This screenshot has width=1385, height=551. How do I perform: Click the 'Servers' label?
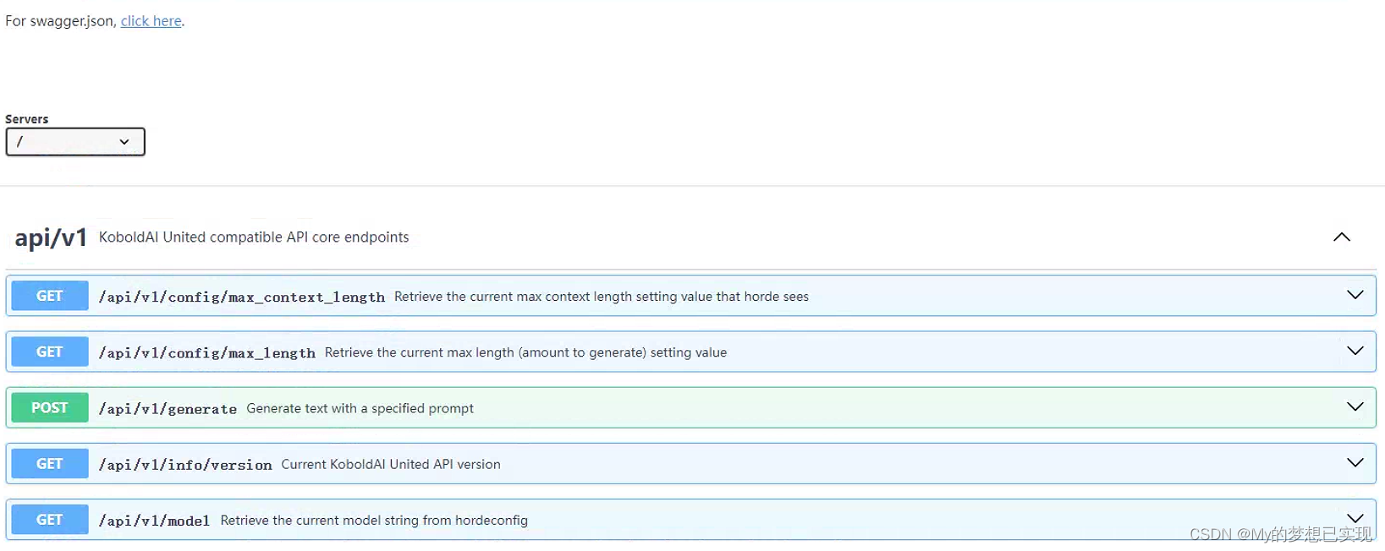click(27, 119)
